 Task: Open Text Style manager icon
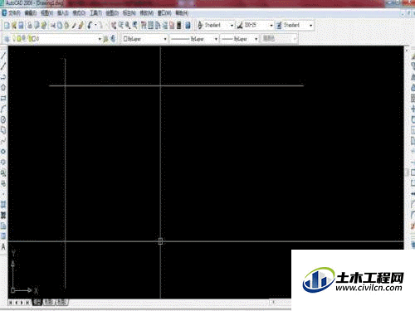click(200, 26)
